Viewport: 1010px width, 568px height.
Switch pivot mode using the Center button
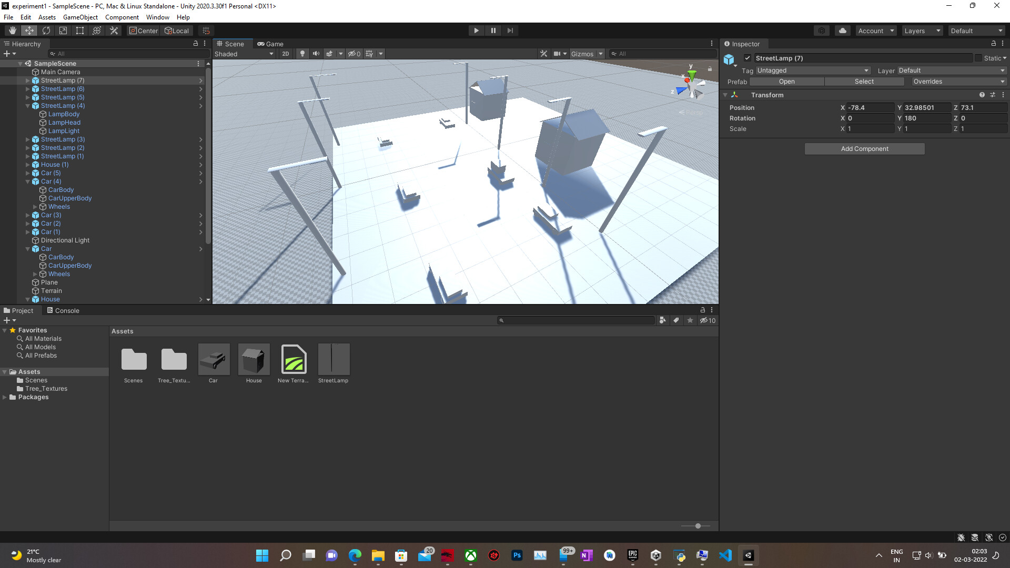coord(143,30)
